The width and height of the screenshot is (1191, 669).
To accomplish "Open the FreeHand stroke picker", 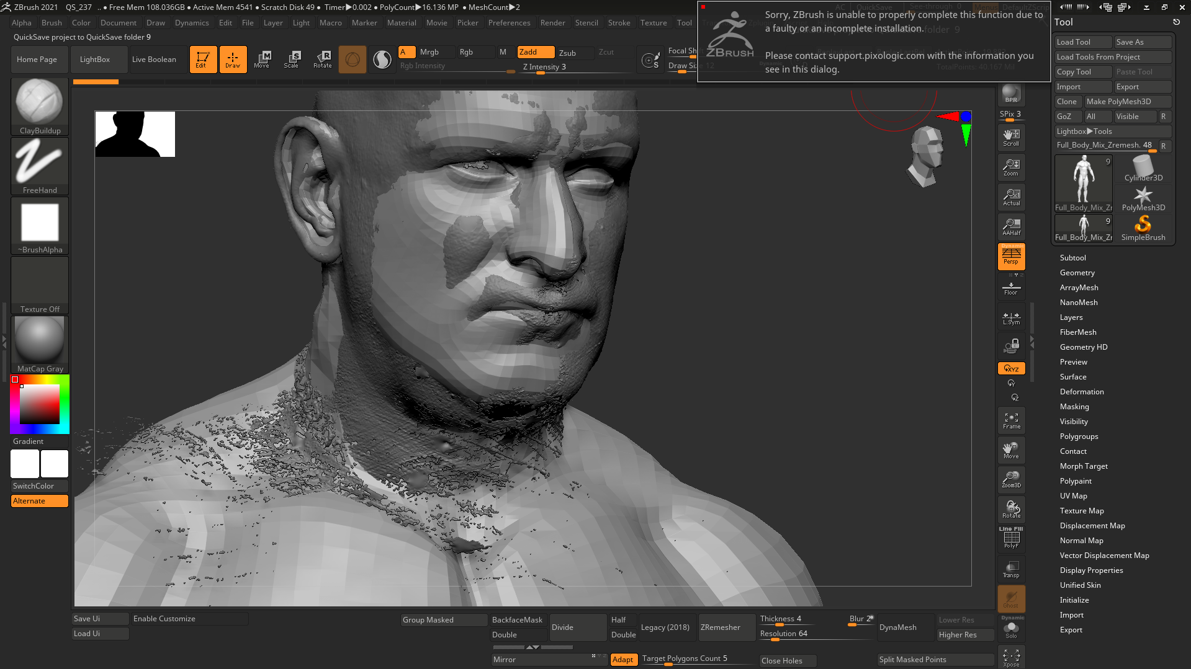I will [x=40, y=166].
